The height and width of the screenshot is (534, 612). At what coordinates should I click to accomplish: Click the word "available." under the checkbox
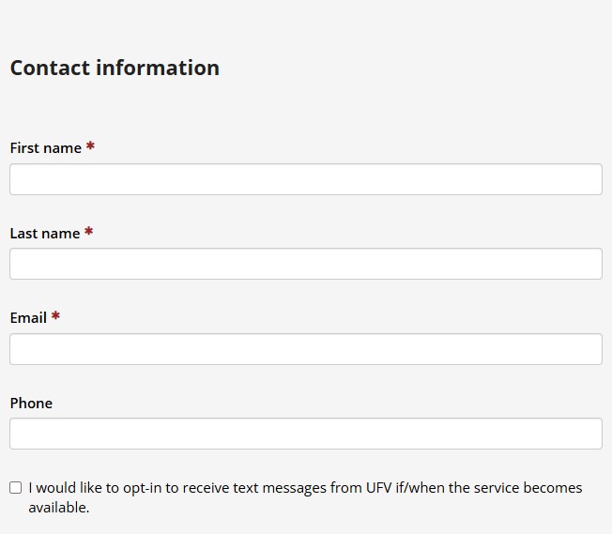59,508
